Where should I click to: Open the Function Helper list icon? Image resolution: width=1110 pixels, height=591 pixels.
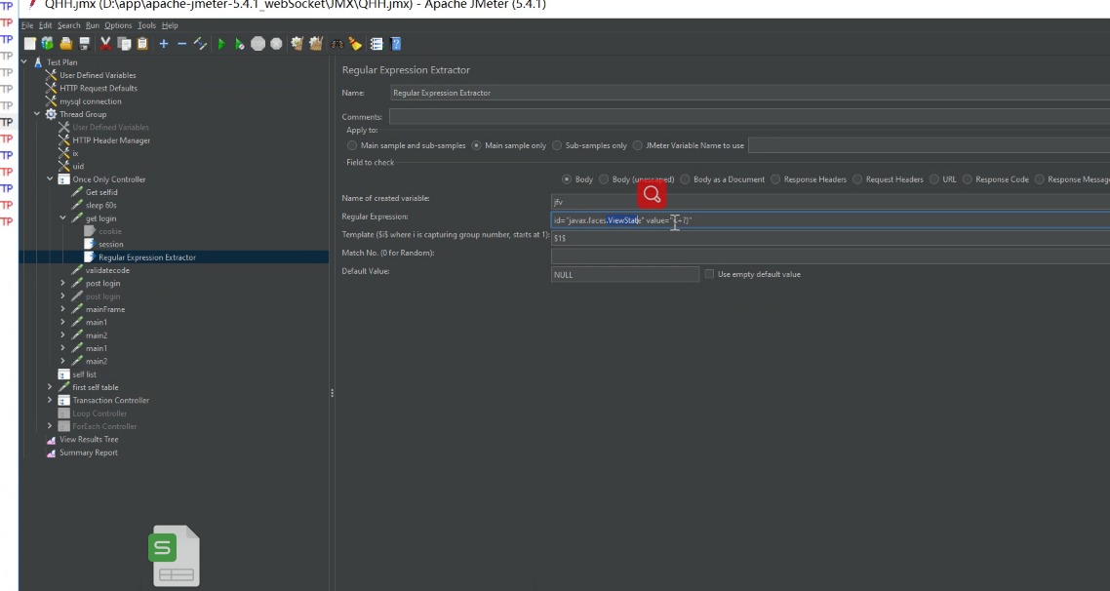coord(377,44)
